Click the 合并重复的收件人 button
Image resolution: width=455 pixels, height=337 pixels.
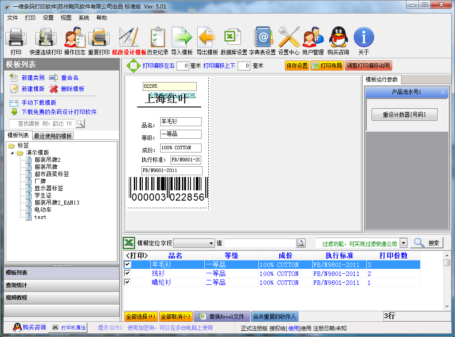click(274, 316)
